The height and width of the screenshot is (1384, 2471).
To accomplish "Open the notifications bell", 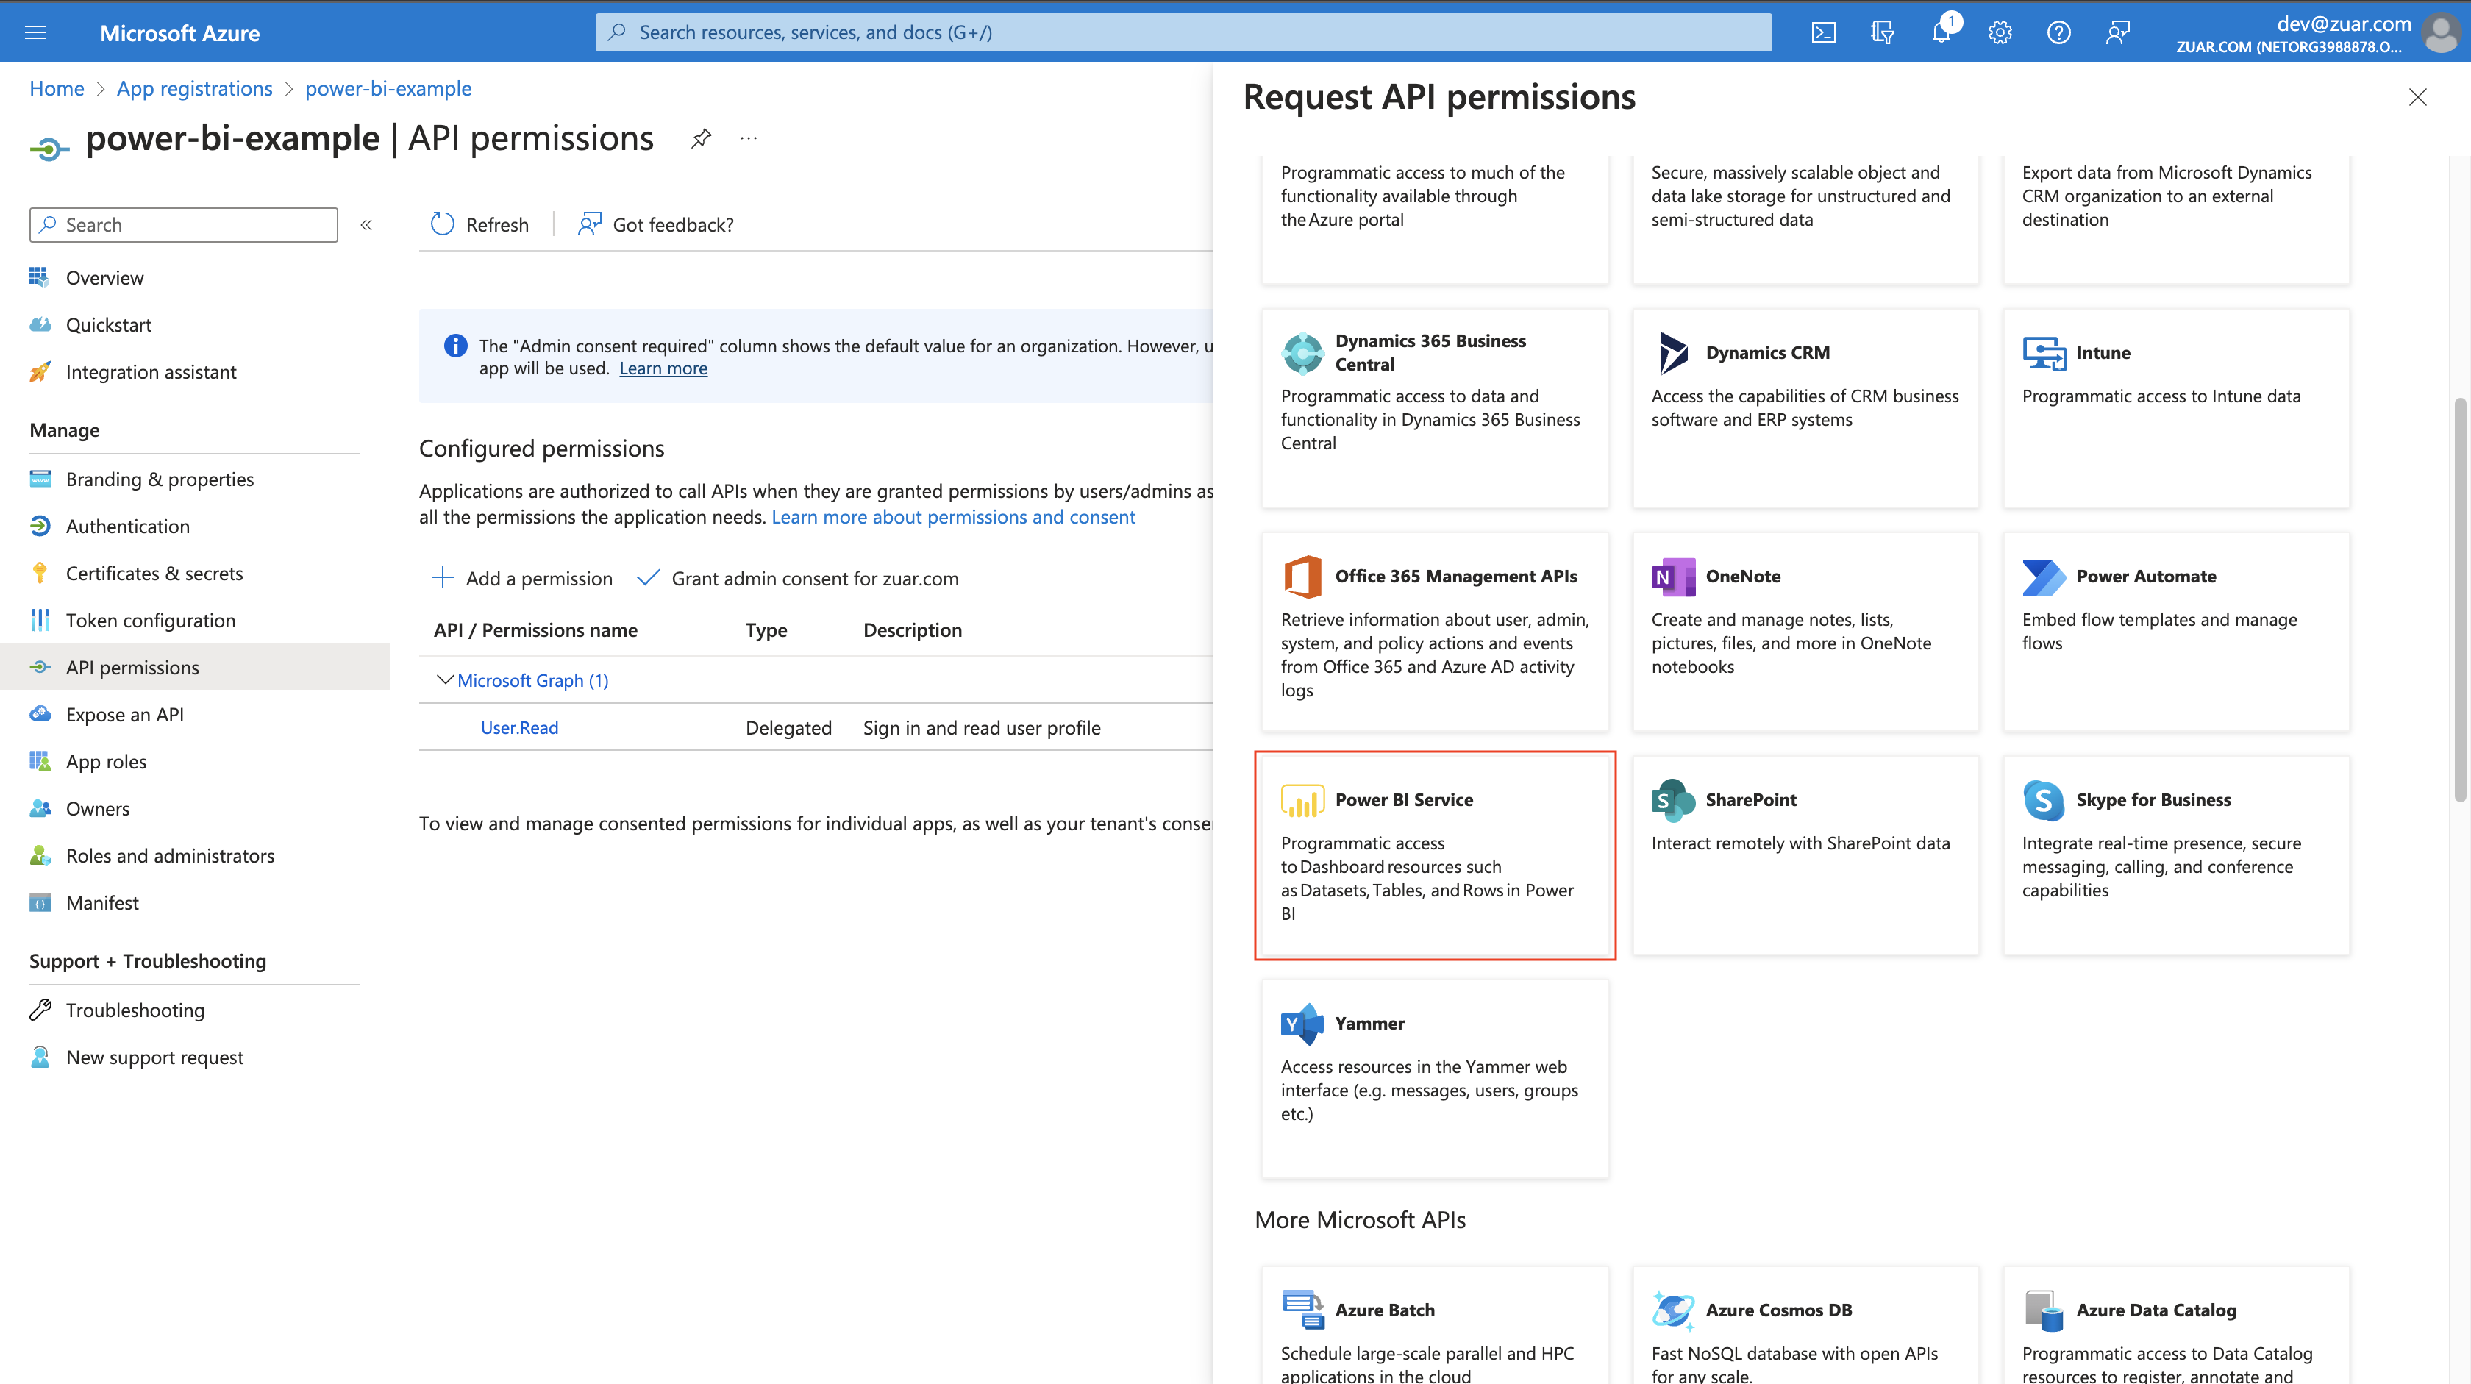I will tap(1941, 32).
